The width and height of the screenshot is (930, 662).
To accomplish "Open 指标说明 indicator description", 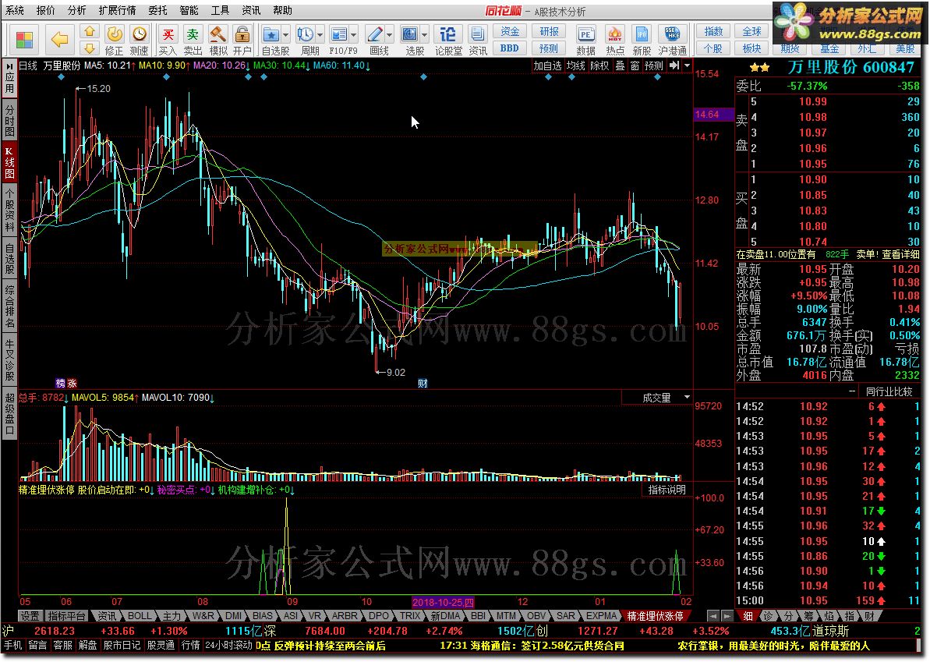I will [x=667, y=490].
